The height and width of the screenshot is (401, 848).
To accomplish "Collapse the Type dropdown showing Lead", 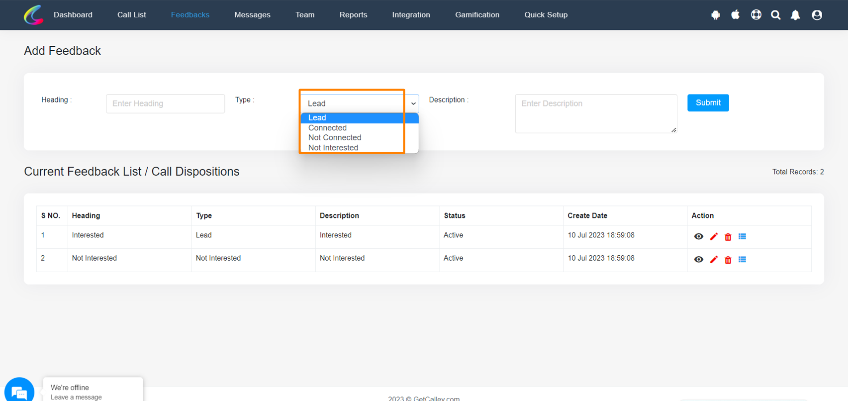I will tap(360, 103).
